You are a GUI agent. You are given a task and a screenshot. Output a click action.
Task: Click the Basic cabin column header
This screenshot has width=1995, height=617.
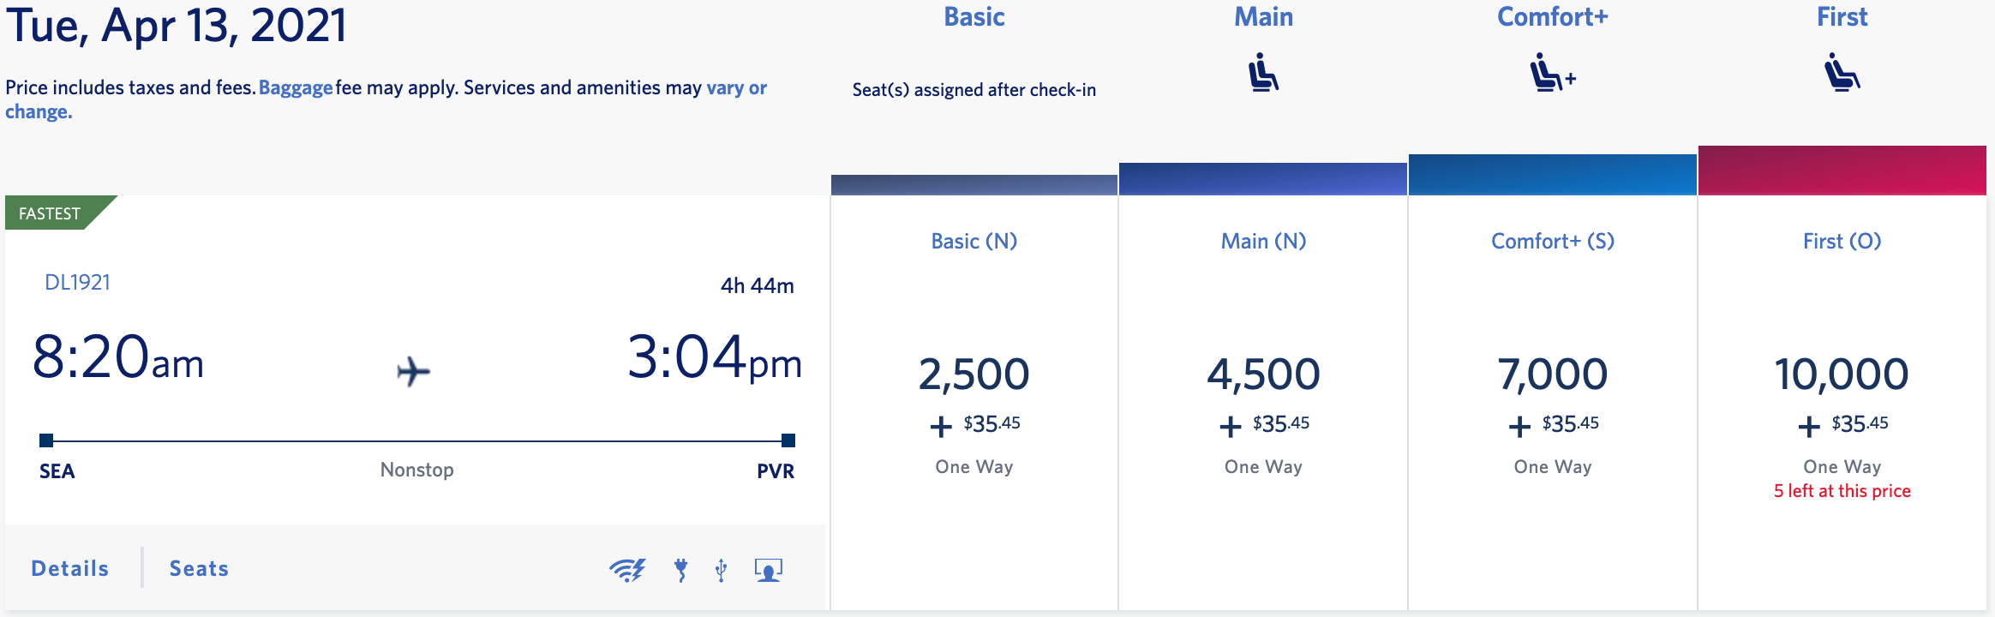974,17
